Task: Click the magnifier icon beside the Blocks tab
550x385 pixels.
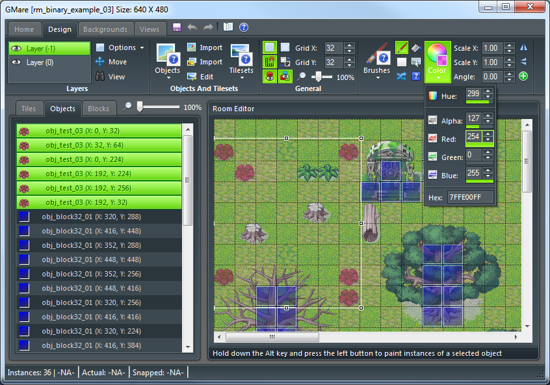Action: point(127,107)
